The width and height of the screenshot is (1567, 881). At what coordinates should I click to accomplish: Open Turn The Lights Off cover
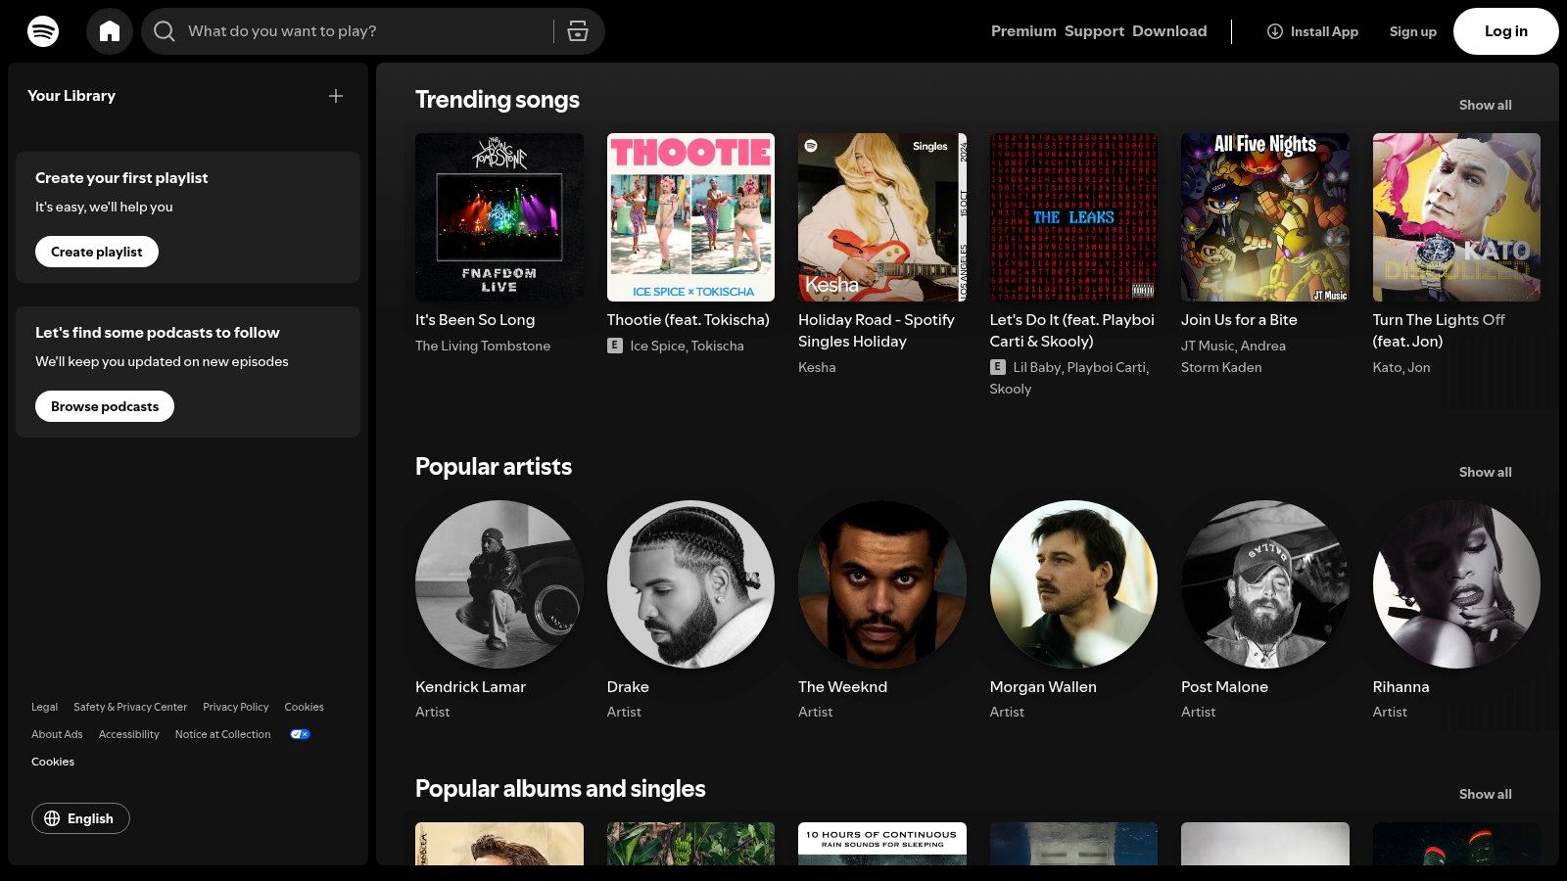point(1456,217)
